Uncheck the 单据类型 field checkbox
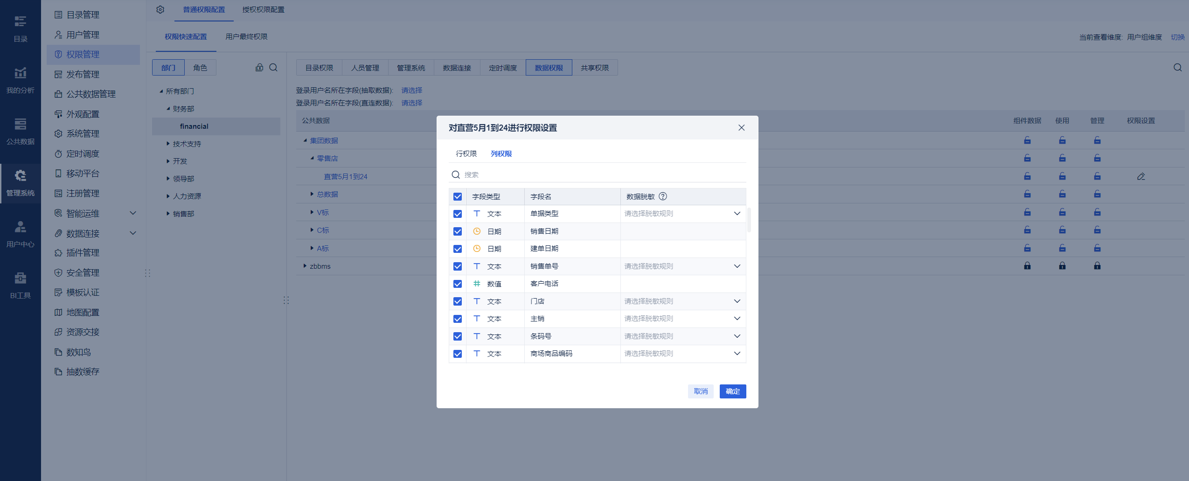 [458, 214]
